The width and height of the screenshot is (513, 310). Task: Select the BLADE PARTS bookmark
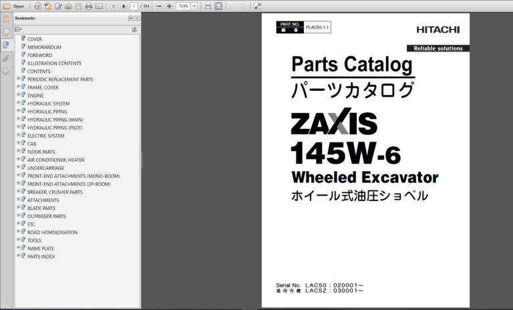tap(41, 208)
